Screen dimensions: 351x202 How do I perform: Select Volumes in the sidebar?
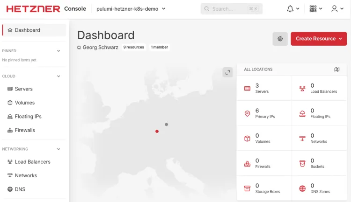click(24, 103)
